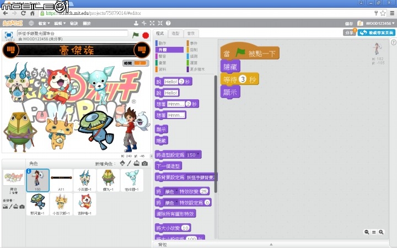Zoom in the scripts area
The height and width of the screenshot is (248, 397).
click(381, 232)
